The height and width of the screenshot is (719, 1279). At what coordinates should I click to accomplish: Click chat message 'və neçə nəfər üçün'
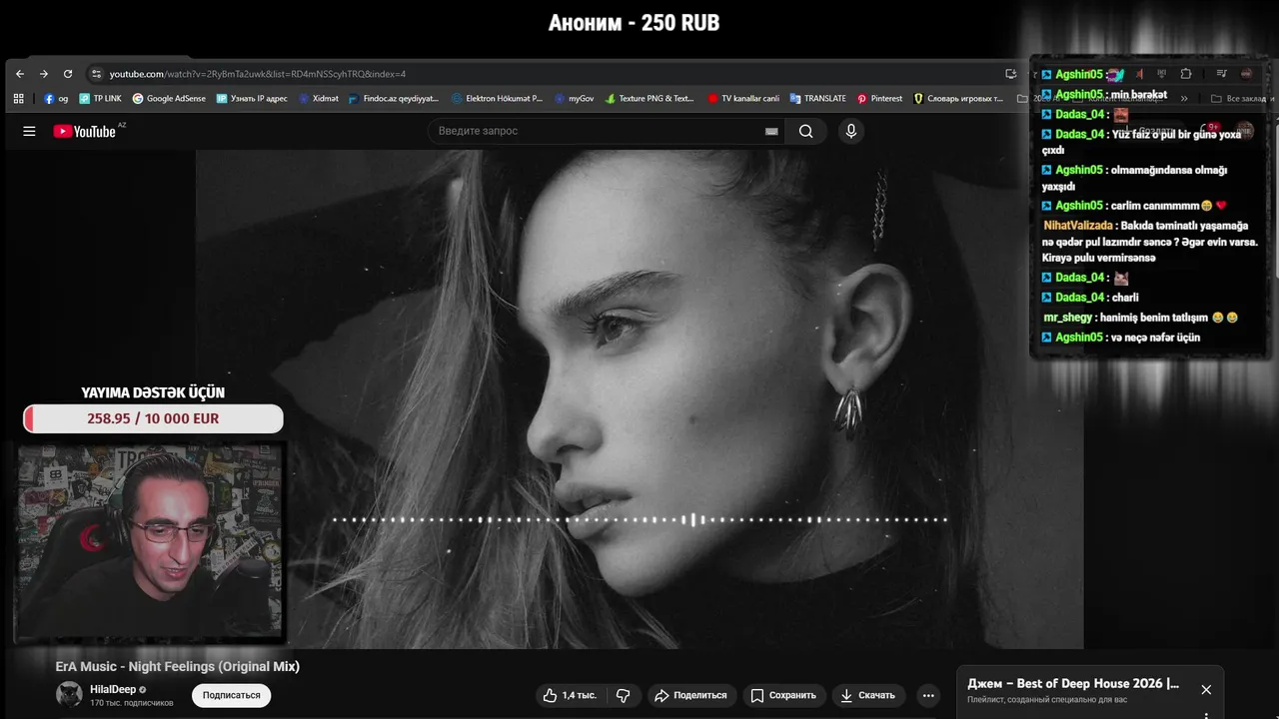[1156, 338]
